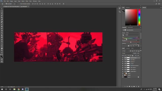
Task: Switch to the Paths tab
Action: (132, 48)
